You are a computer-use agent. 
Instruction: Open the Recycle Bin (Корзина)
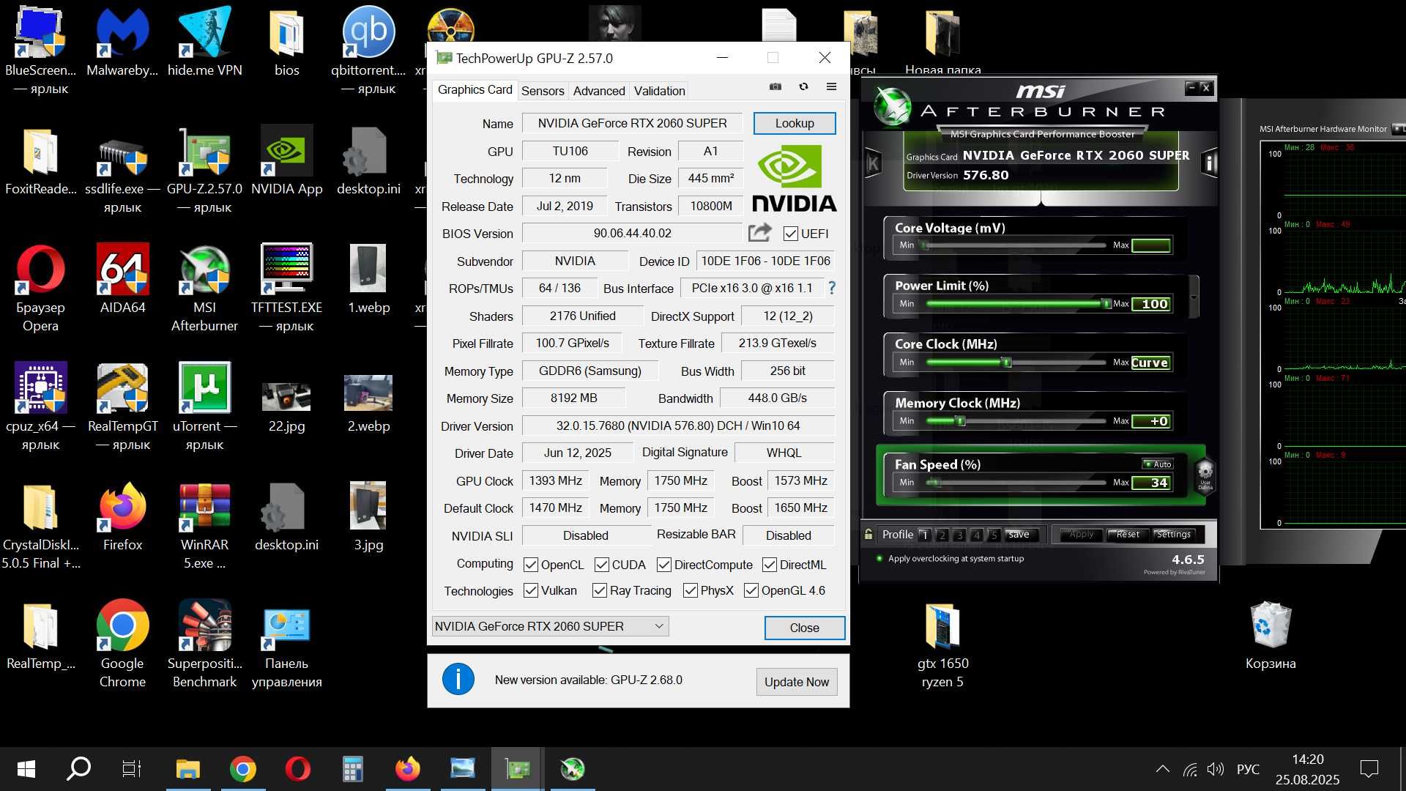pyautogui.click(x=1271, y=635)
